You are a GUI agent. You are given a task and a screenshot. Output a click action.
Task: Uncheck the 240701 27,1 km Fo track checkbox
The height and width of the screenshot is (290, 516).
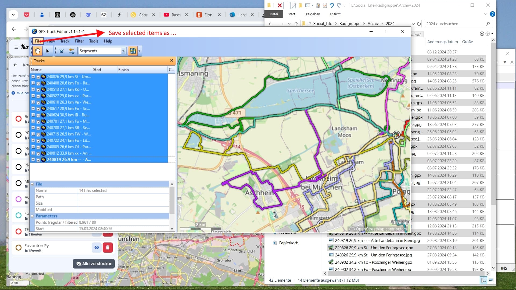[x=38, y=121]
